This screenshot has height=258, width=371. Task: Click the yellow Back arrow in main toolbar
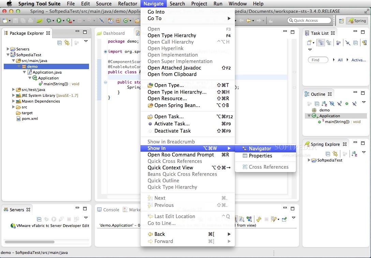pos(249,20)
